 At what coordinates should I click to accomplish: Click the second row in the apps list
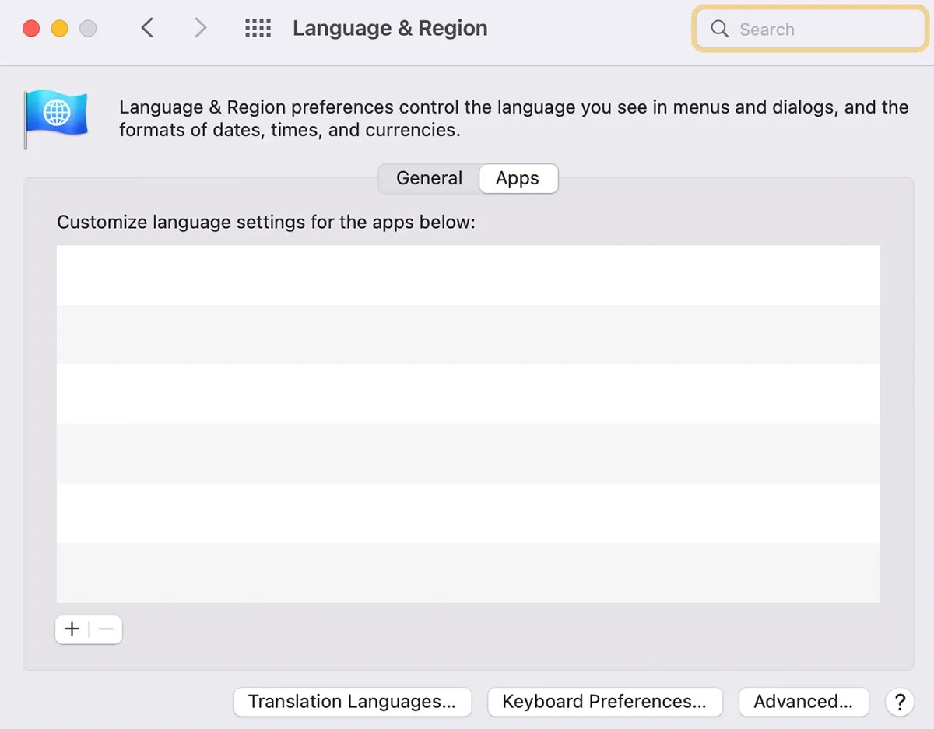(x=467, y=333)
